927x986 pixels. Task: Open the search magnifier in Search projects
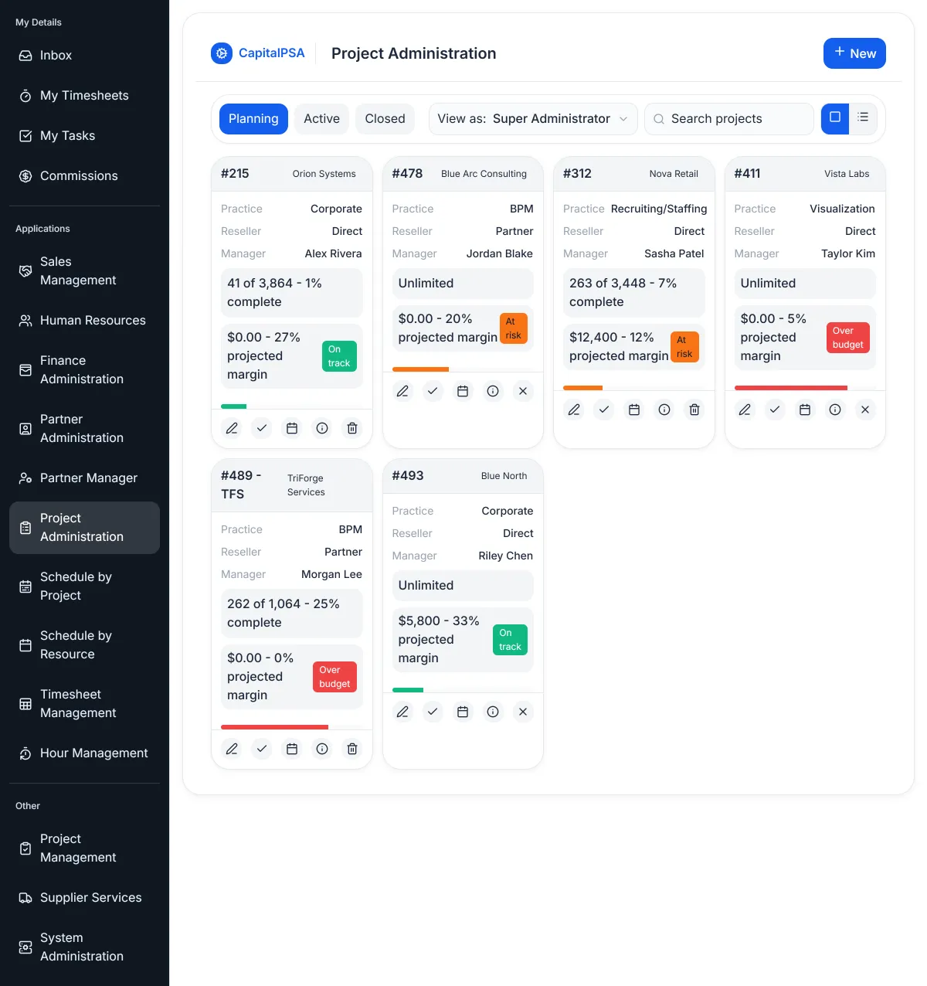point(658,119)
